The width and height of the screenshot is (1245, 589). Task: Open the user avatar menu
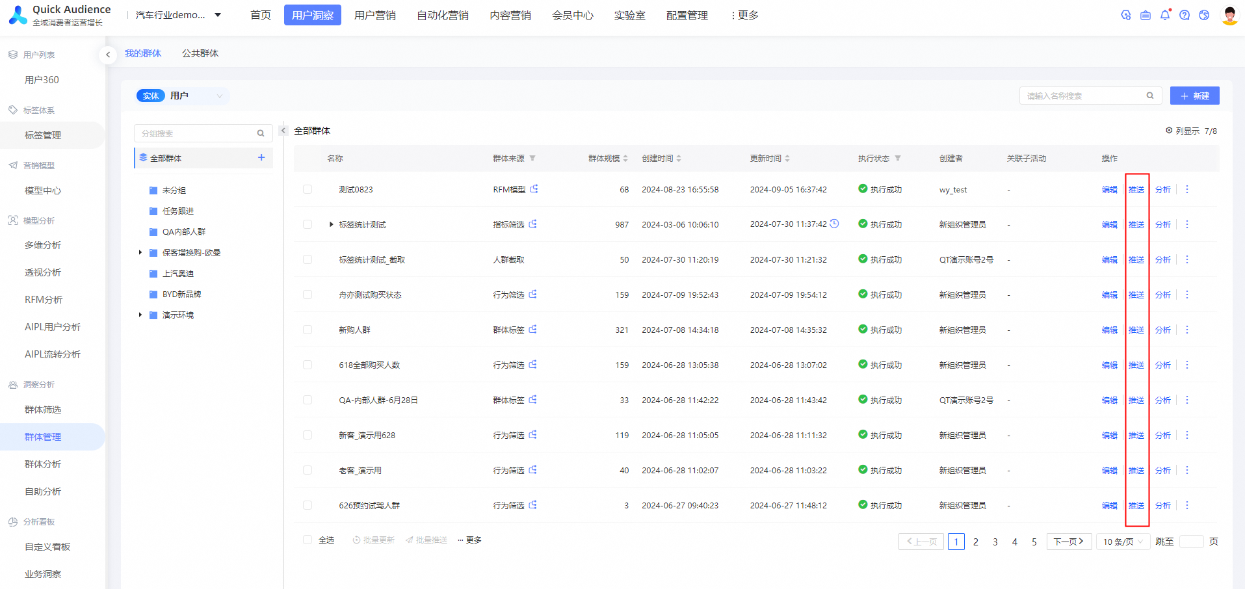[x=1230, y=15]
